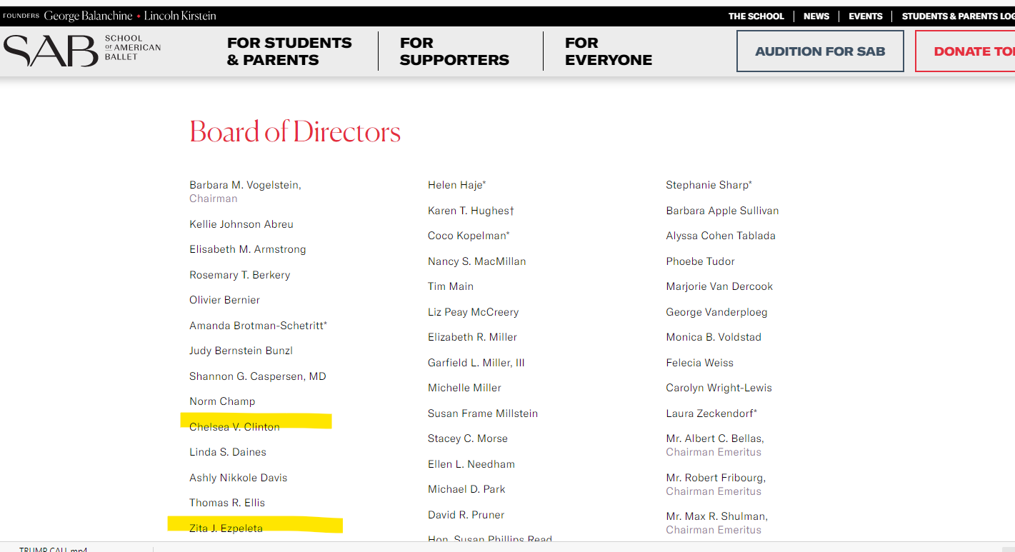Click the red Donate button
Screen dimensions: 1015x552
point(965,51)
